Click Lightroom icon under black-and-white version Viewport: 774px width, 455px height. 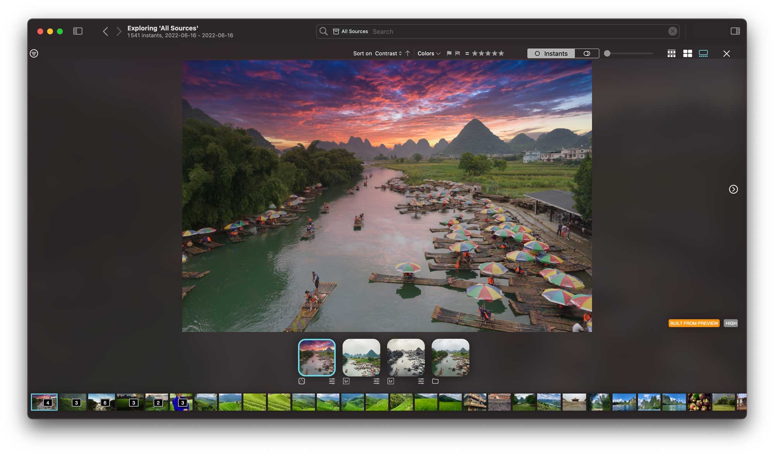391,381
